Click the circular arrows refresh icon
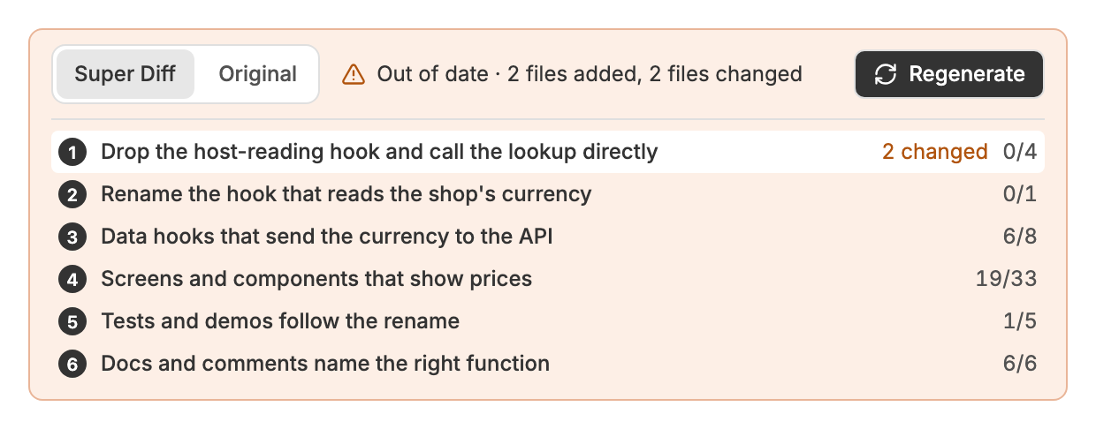 (x=886, y=74)
